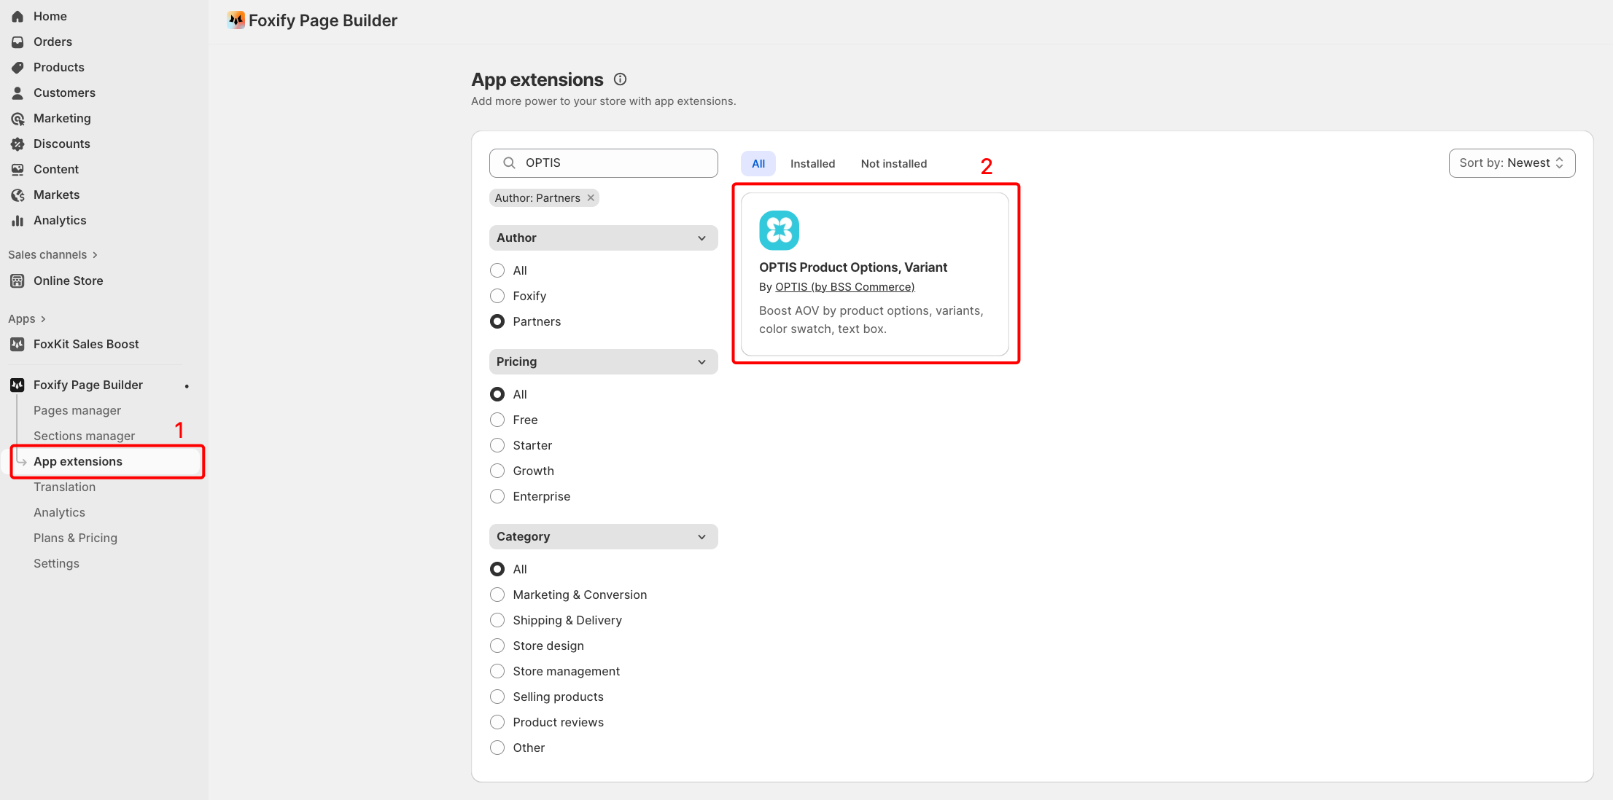Image resolution: width=1613 pixels, height=800 pixels.
Task: Expand the Sales channels section
Action: click(x=53, y=254)
